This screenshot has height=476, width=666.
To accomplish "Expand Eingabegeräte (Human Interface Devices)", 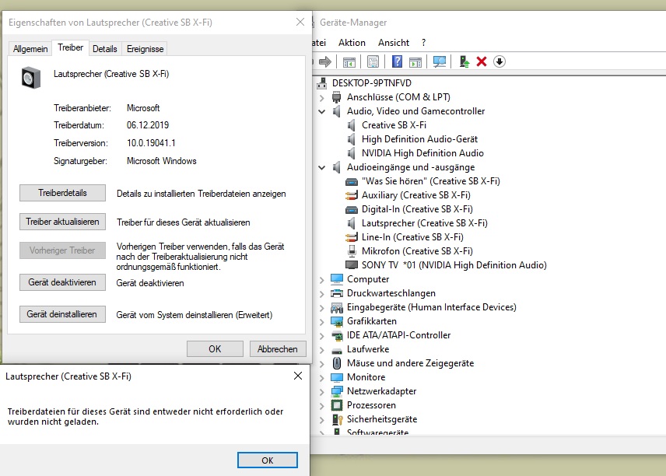I will [x=322, y=308].
